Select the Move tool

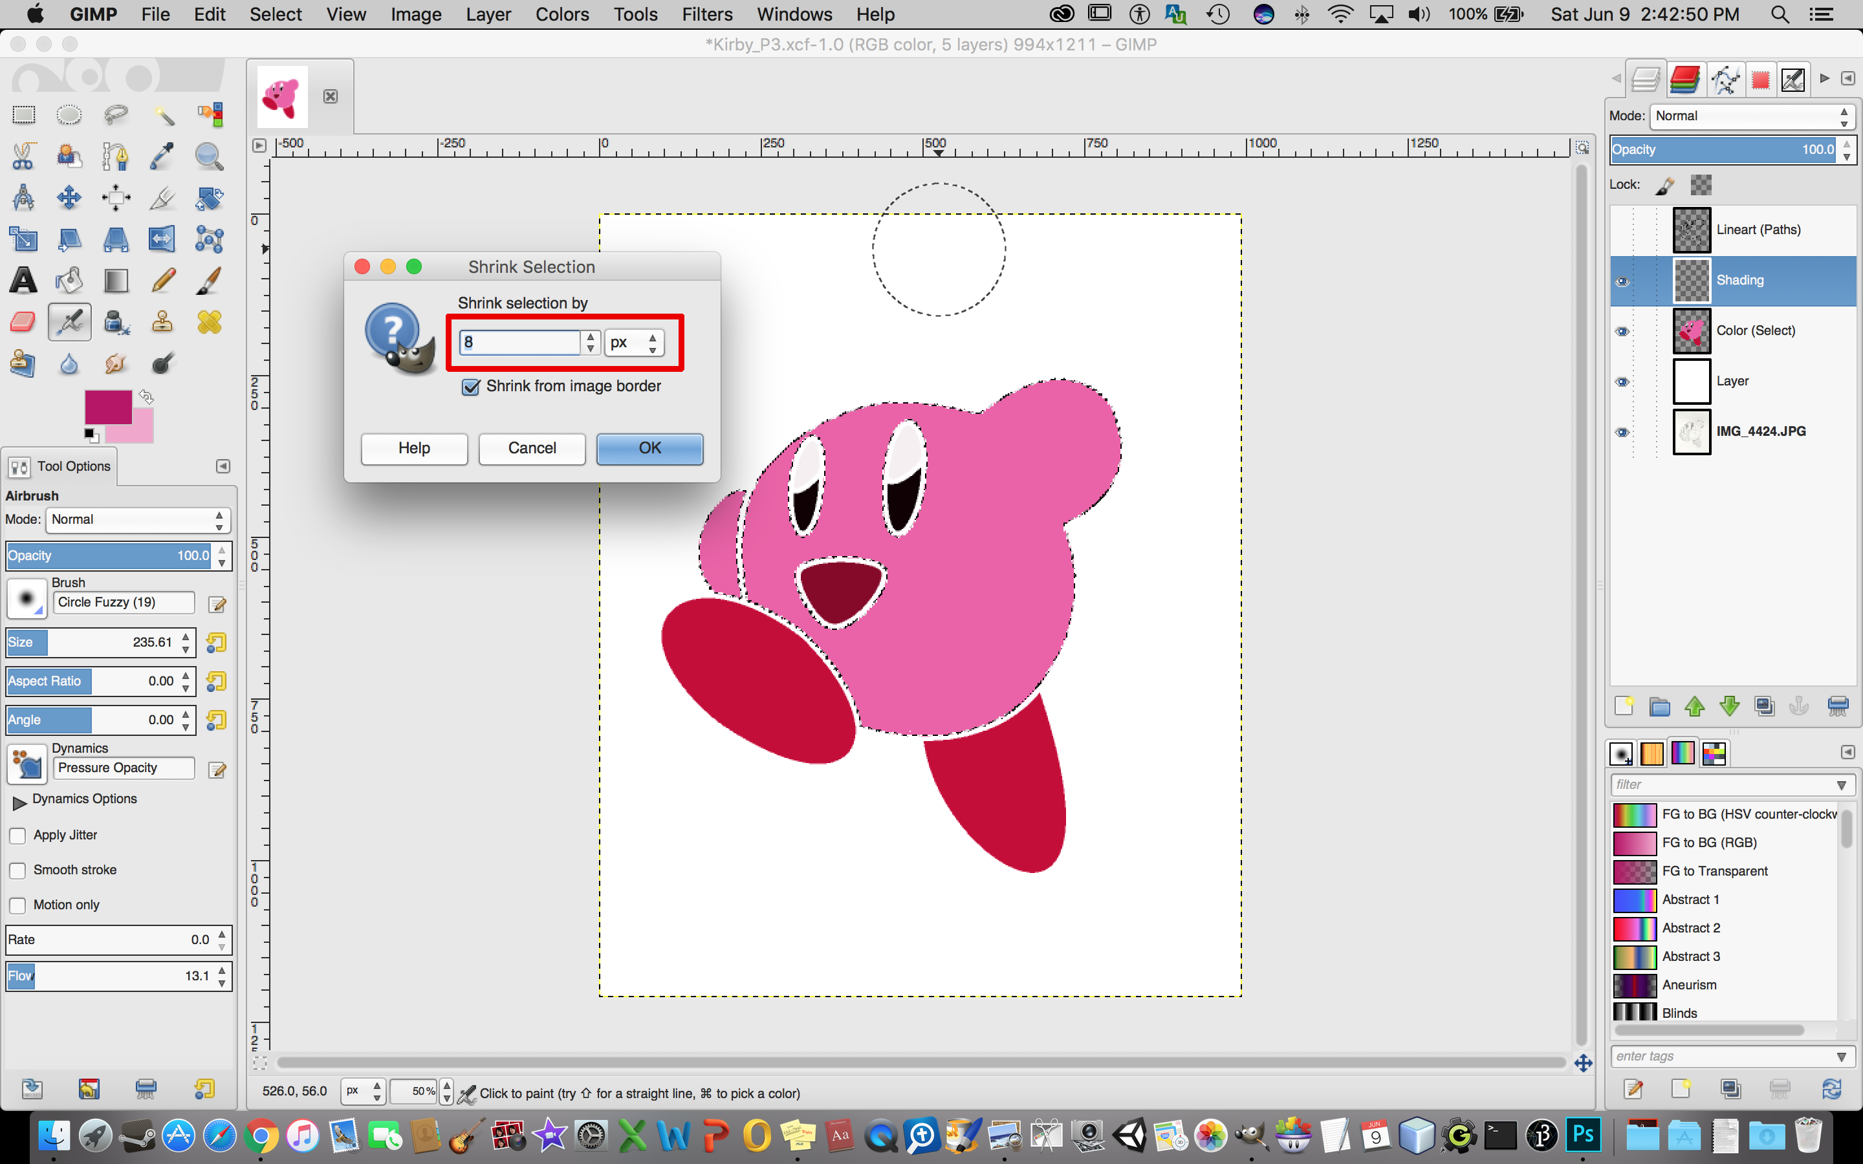point(69,198)
